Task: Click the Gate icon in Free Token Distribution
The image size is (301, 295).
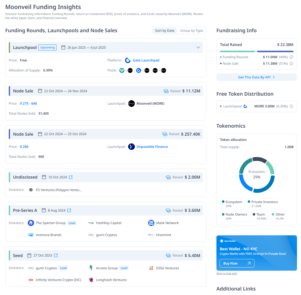Action: coord(245,106)
